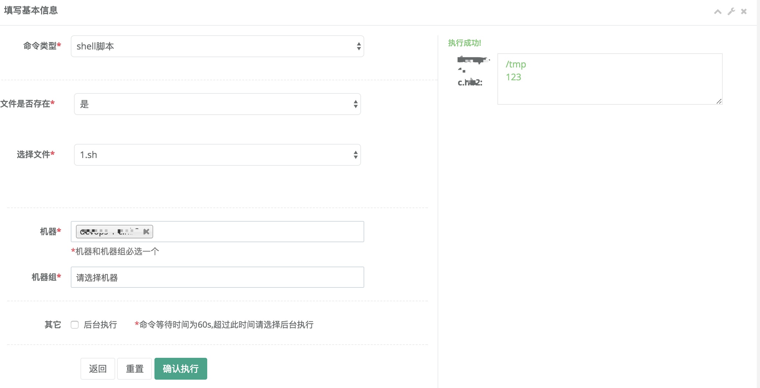
Task: Open panel settings via wrench icon
Action: point(731,12)
